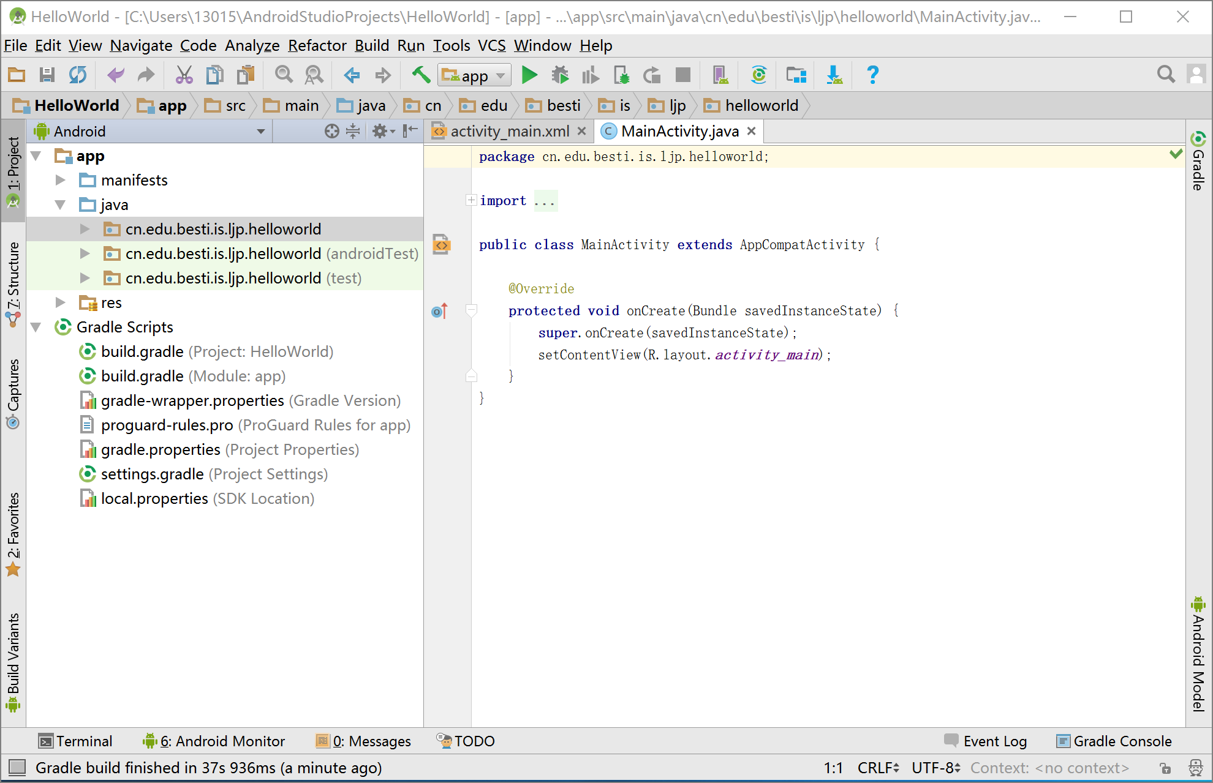The width and height of the screenshot is (1213, 783).
Task: Click the Make Project hammer icon
Action: click(421, 75)
